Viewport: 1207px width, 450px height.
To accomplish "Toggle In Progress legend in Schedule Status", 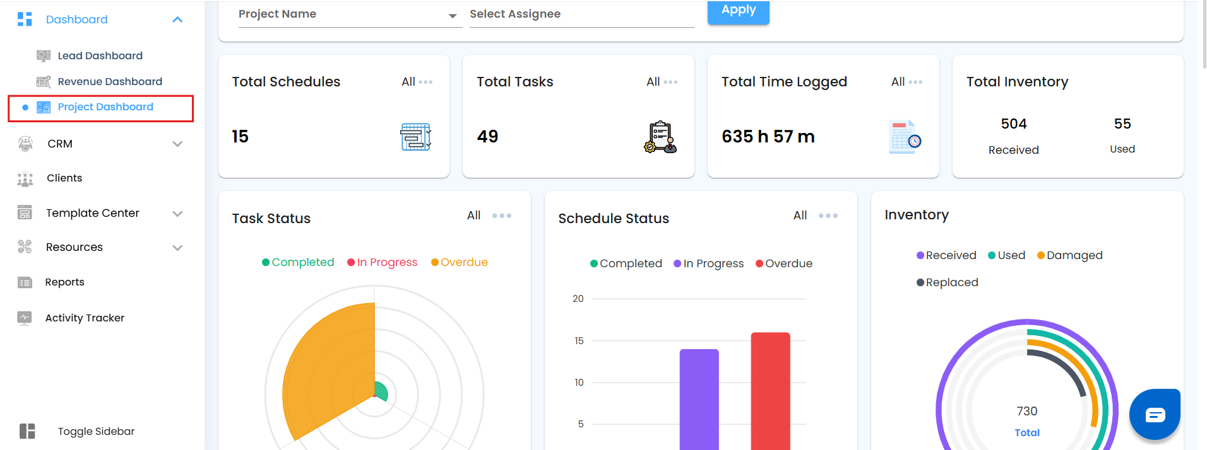I will coord(709,263).
